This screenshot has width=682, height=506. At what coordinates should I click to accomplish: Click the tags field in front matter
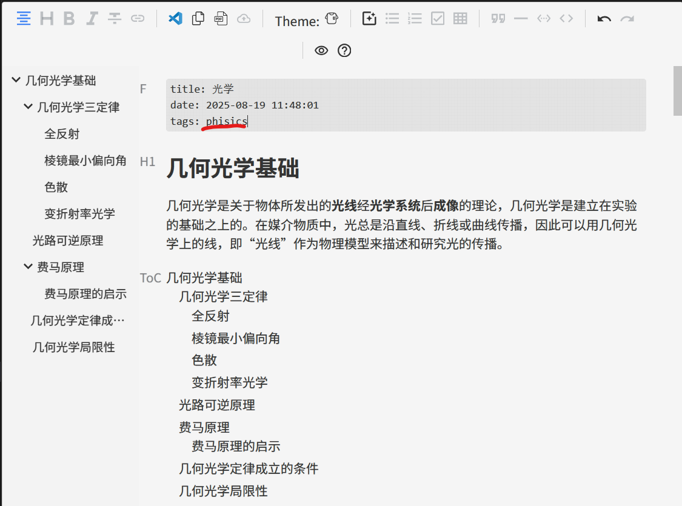point(226,122)
